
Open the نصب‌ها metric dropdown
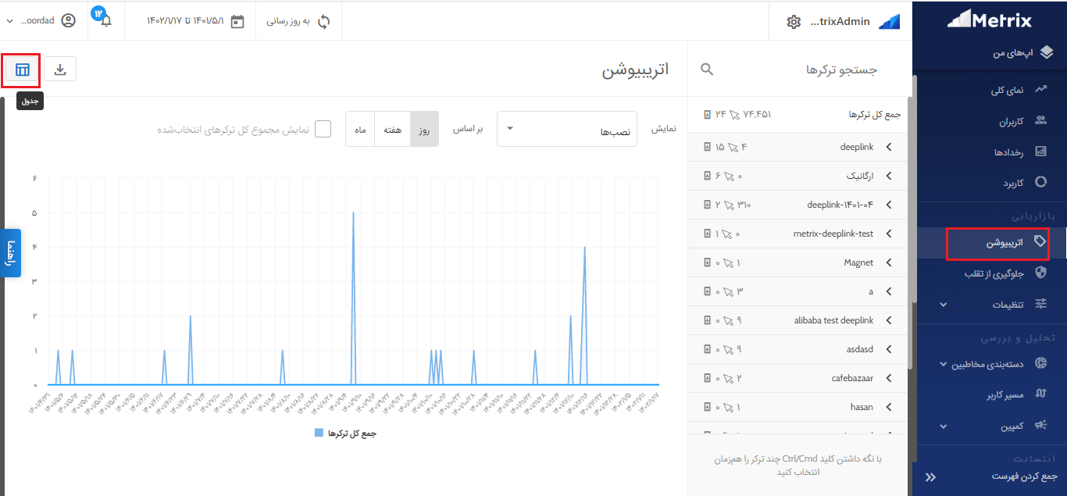tap(567, 129)
